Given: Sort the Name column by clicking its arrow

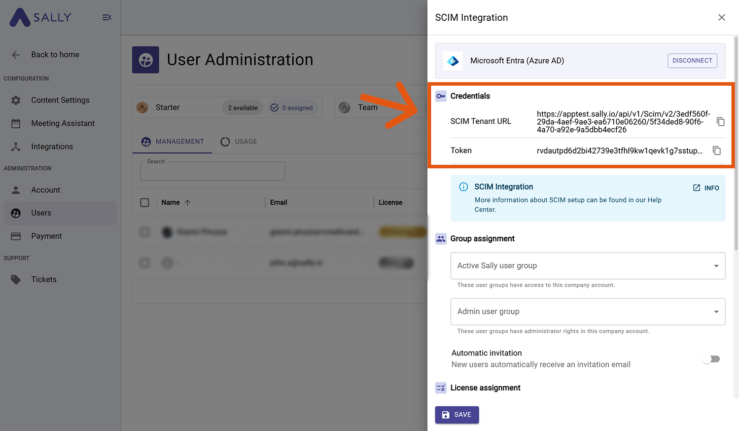Looking at the screenshot, I should coord(188,202).
